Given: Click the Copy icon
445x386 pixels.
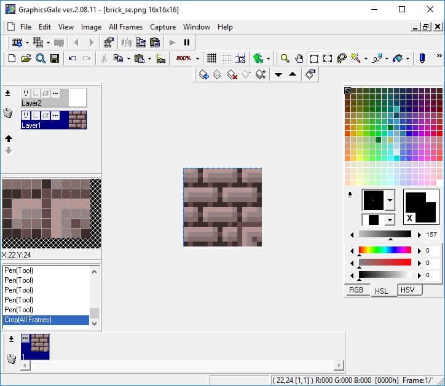Looking at the screenshot, I should [118, 58].
